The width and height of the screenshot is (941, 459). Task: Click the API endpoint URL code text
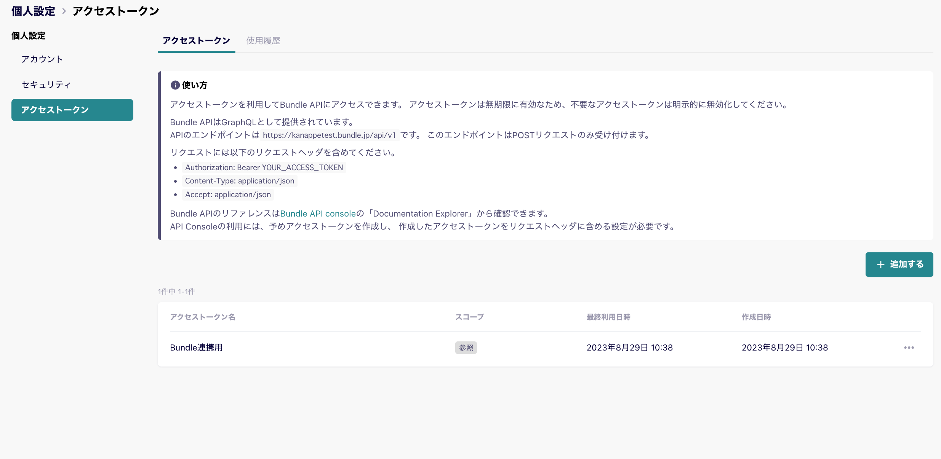point(329,135)
